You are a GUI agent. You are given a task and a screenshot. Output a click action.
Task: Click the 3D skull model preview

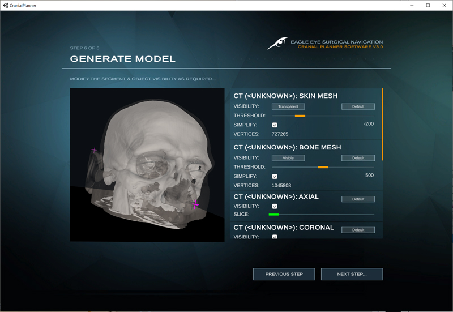[147, 165]
